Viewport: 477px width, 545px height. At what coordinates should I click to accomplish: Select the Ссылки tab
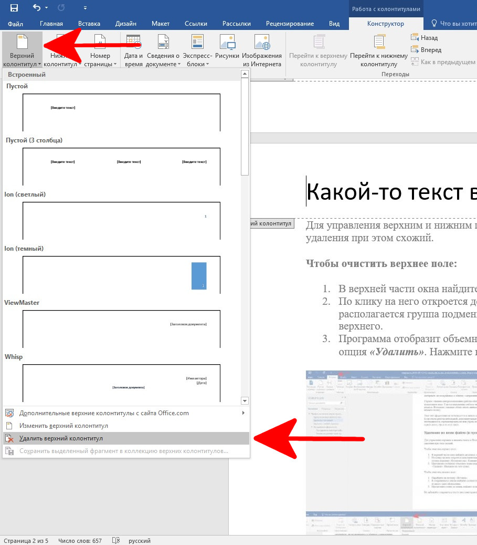pyautogui.click(x=196, y=24)
